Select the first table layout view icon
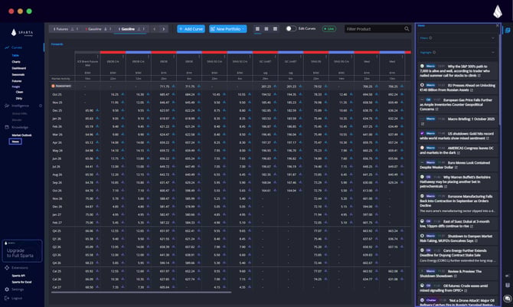Screen dimensions: 513x307 [256, 29]
